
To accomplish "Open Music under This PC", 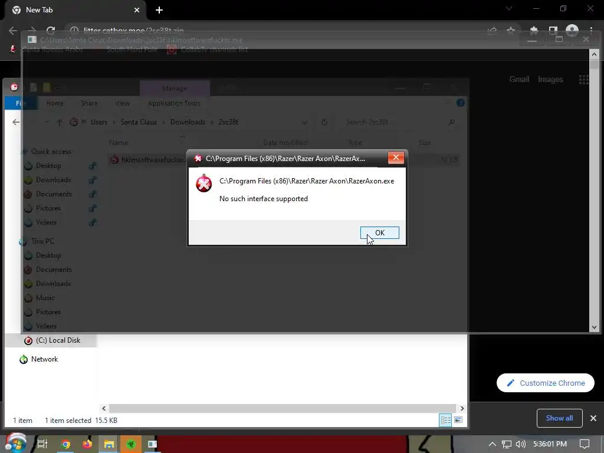I will (45, 298).
